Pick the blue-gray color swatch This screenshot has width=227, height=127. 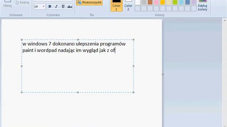pos(188,2)
